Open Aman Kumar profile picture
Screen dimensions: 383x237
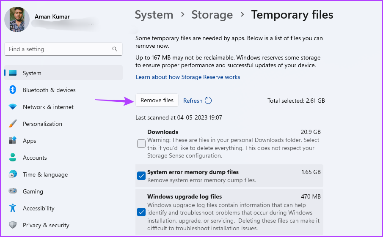pyautogui.click(x=17, y=19)
